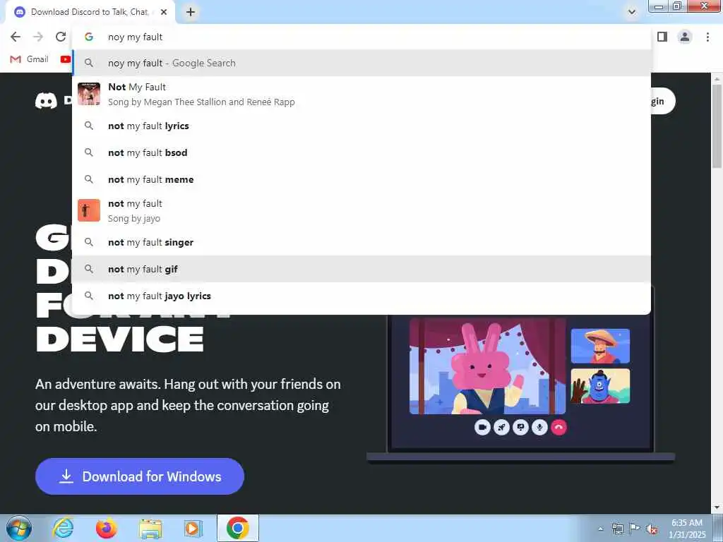723x542 pixels.
Task: Select 'not my fault jayo lyrics' suggestion
Action: point(361,296)
